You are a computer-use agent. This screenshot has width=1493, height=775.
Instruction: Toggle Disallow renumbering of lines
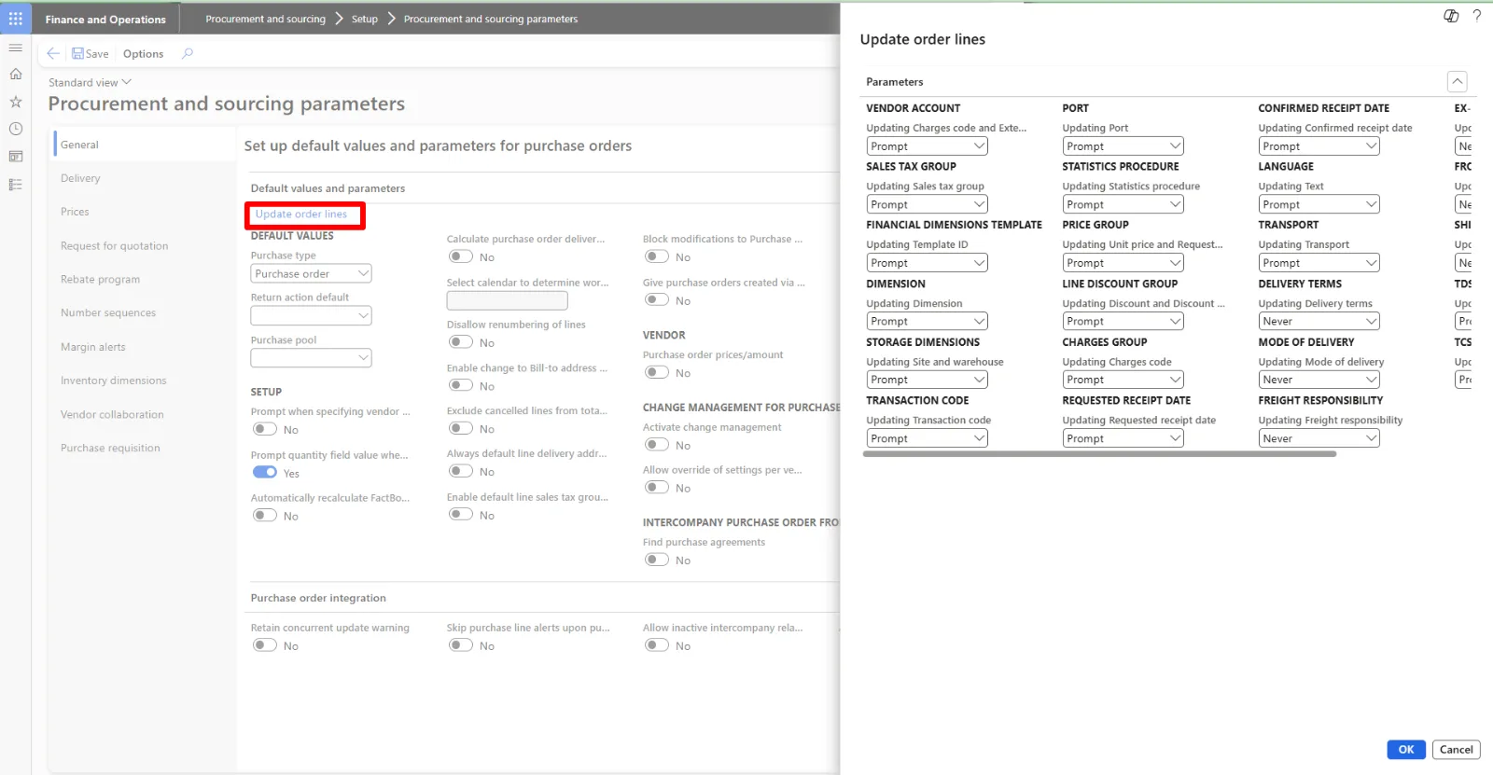pyautogui.click(x=461, y=342)
